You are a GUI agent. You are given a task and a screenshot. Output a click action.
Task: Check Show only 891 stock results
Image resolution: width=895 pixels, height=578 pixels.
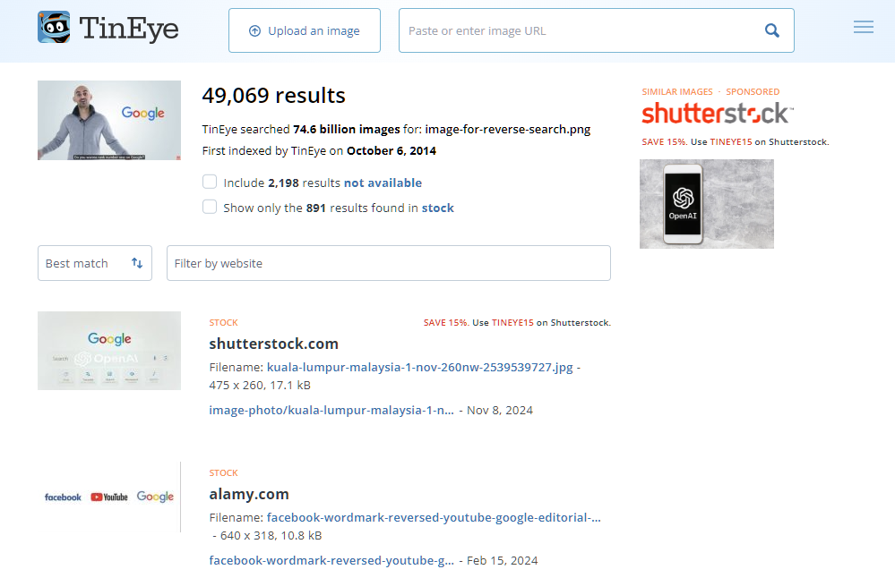(x=210, y=207)
